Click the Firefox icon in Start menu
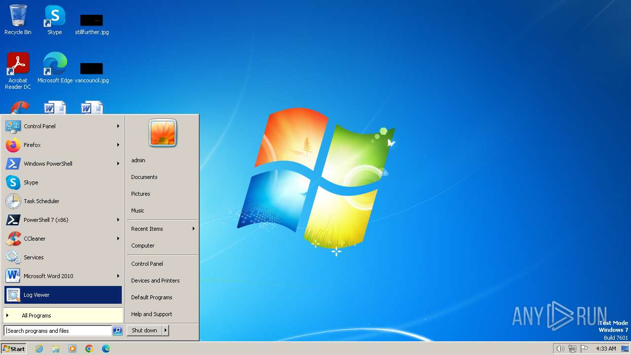The image size is (631, 355). click(x=13, y=145)
